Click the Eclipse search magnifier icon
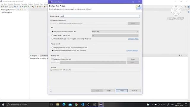This screenshot has width=190, height=107. [181, 7]
